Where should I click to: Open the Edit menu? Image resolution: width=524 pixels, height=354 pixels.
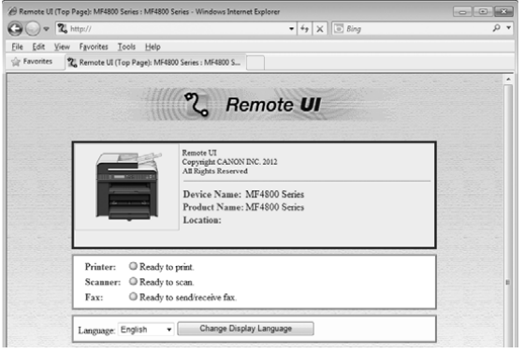pos(38,47)
